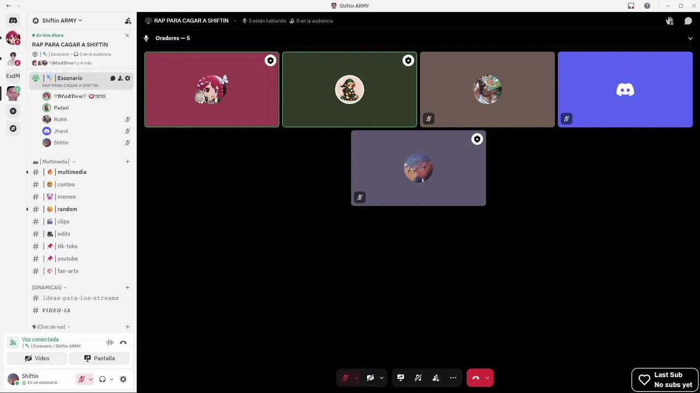Image resolution: width=700 pixels, height=393 pixels.
Task: Click the invite people icon beside Shiftin ARMY
Action: click(128, 21)
